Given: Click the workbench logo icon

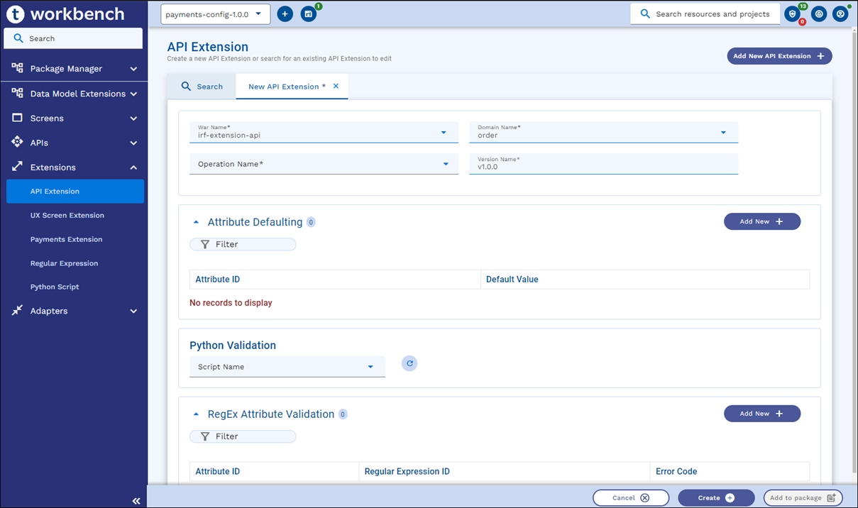Looking at the screenshot, I should 16,14.
